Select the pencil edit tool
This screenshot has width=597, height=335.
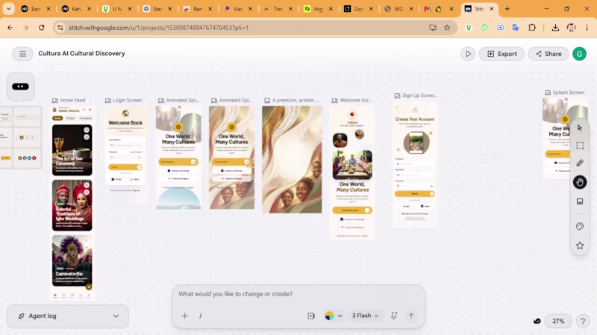click(580, 163)
